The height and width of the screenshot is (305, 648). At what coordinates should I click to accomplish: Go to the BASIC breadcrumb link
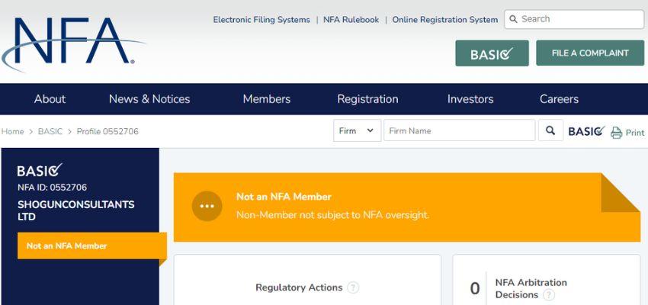(50, 131)
